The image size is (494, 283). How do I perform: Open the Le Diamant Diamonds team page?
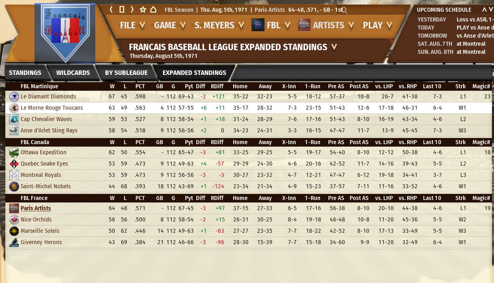pos(48,97)
